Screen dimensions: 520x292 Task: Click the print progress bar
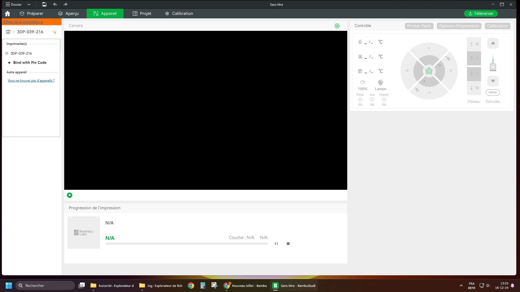click(x=186, y=244)
